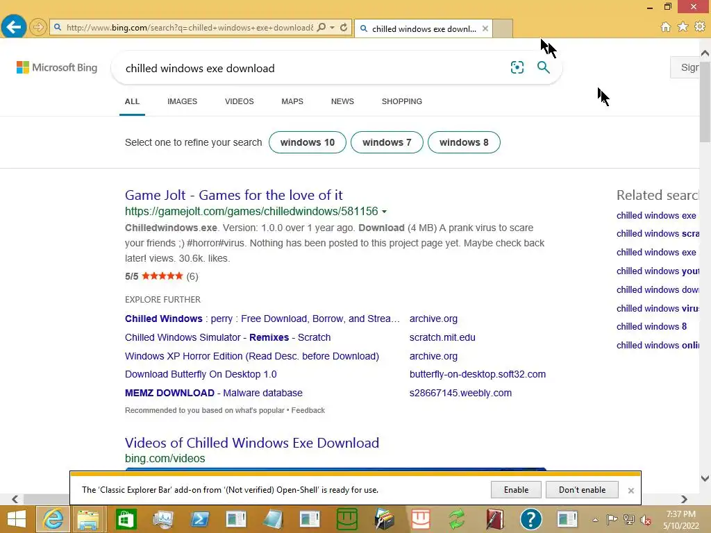
Task: Open 'Download Butterfly On Desktop 1.0' link
Action: click(x=201, y=374)
